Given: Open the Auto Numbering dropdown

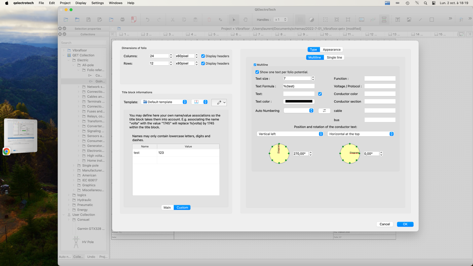Looking at the screenshot, I should tap(298, 111).
